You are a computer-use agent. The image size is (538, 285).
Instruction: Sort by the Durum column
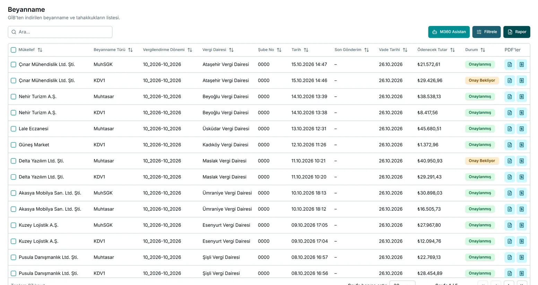click(483, 50)
